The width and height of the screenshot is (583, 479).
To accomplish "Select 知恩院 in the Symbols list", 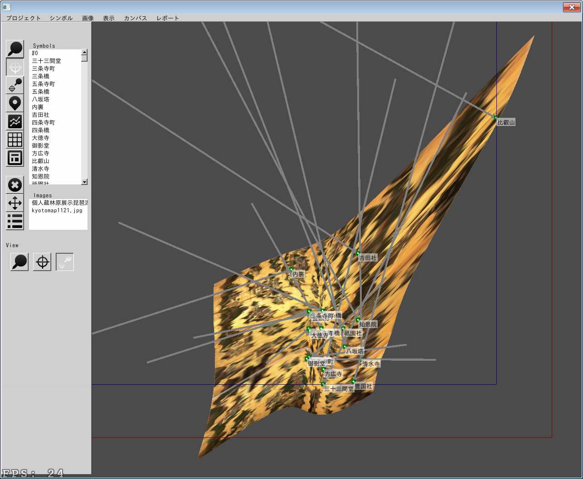I will tap(55, 176).
